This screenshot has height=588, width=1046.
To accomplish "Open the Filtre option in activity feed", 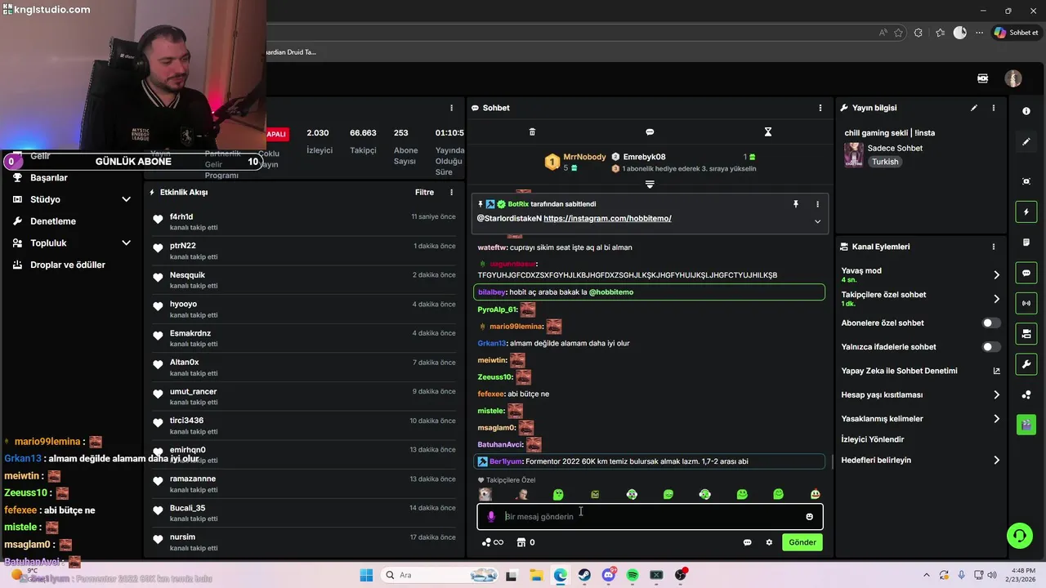I will pos(424,193).
